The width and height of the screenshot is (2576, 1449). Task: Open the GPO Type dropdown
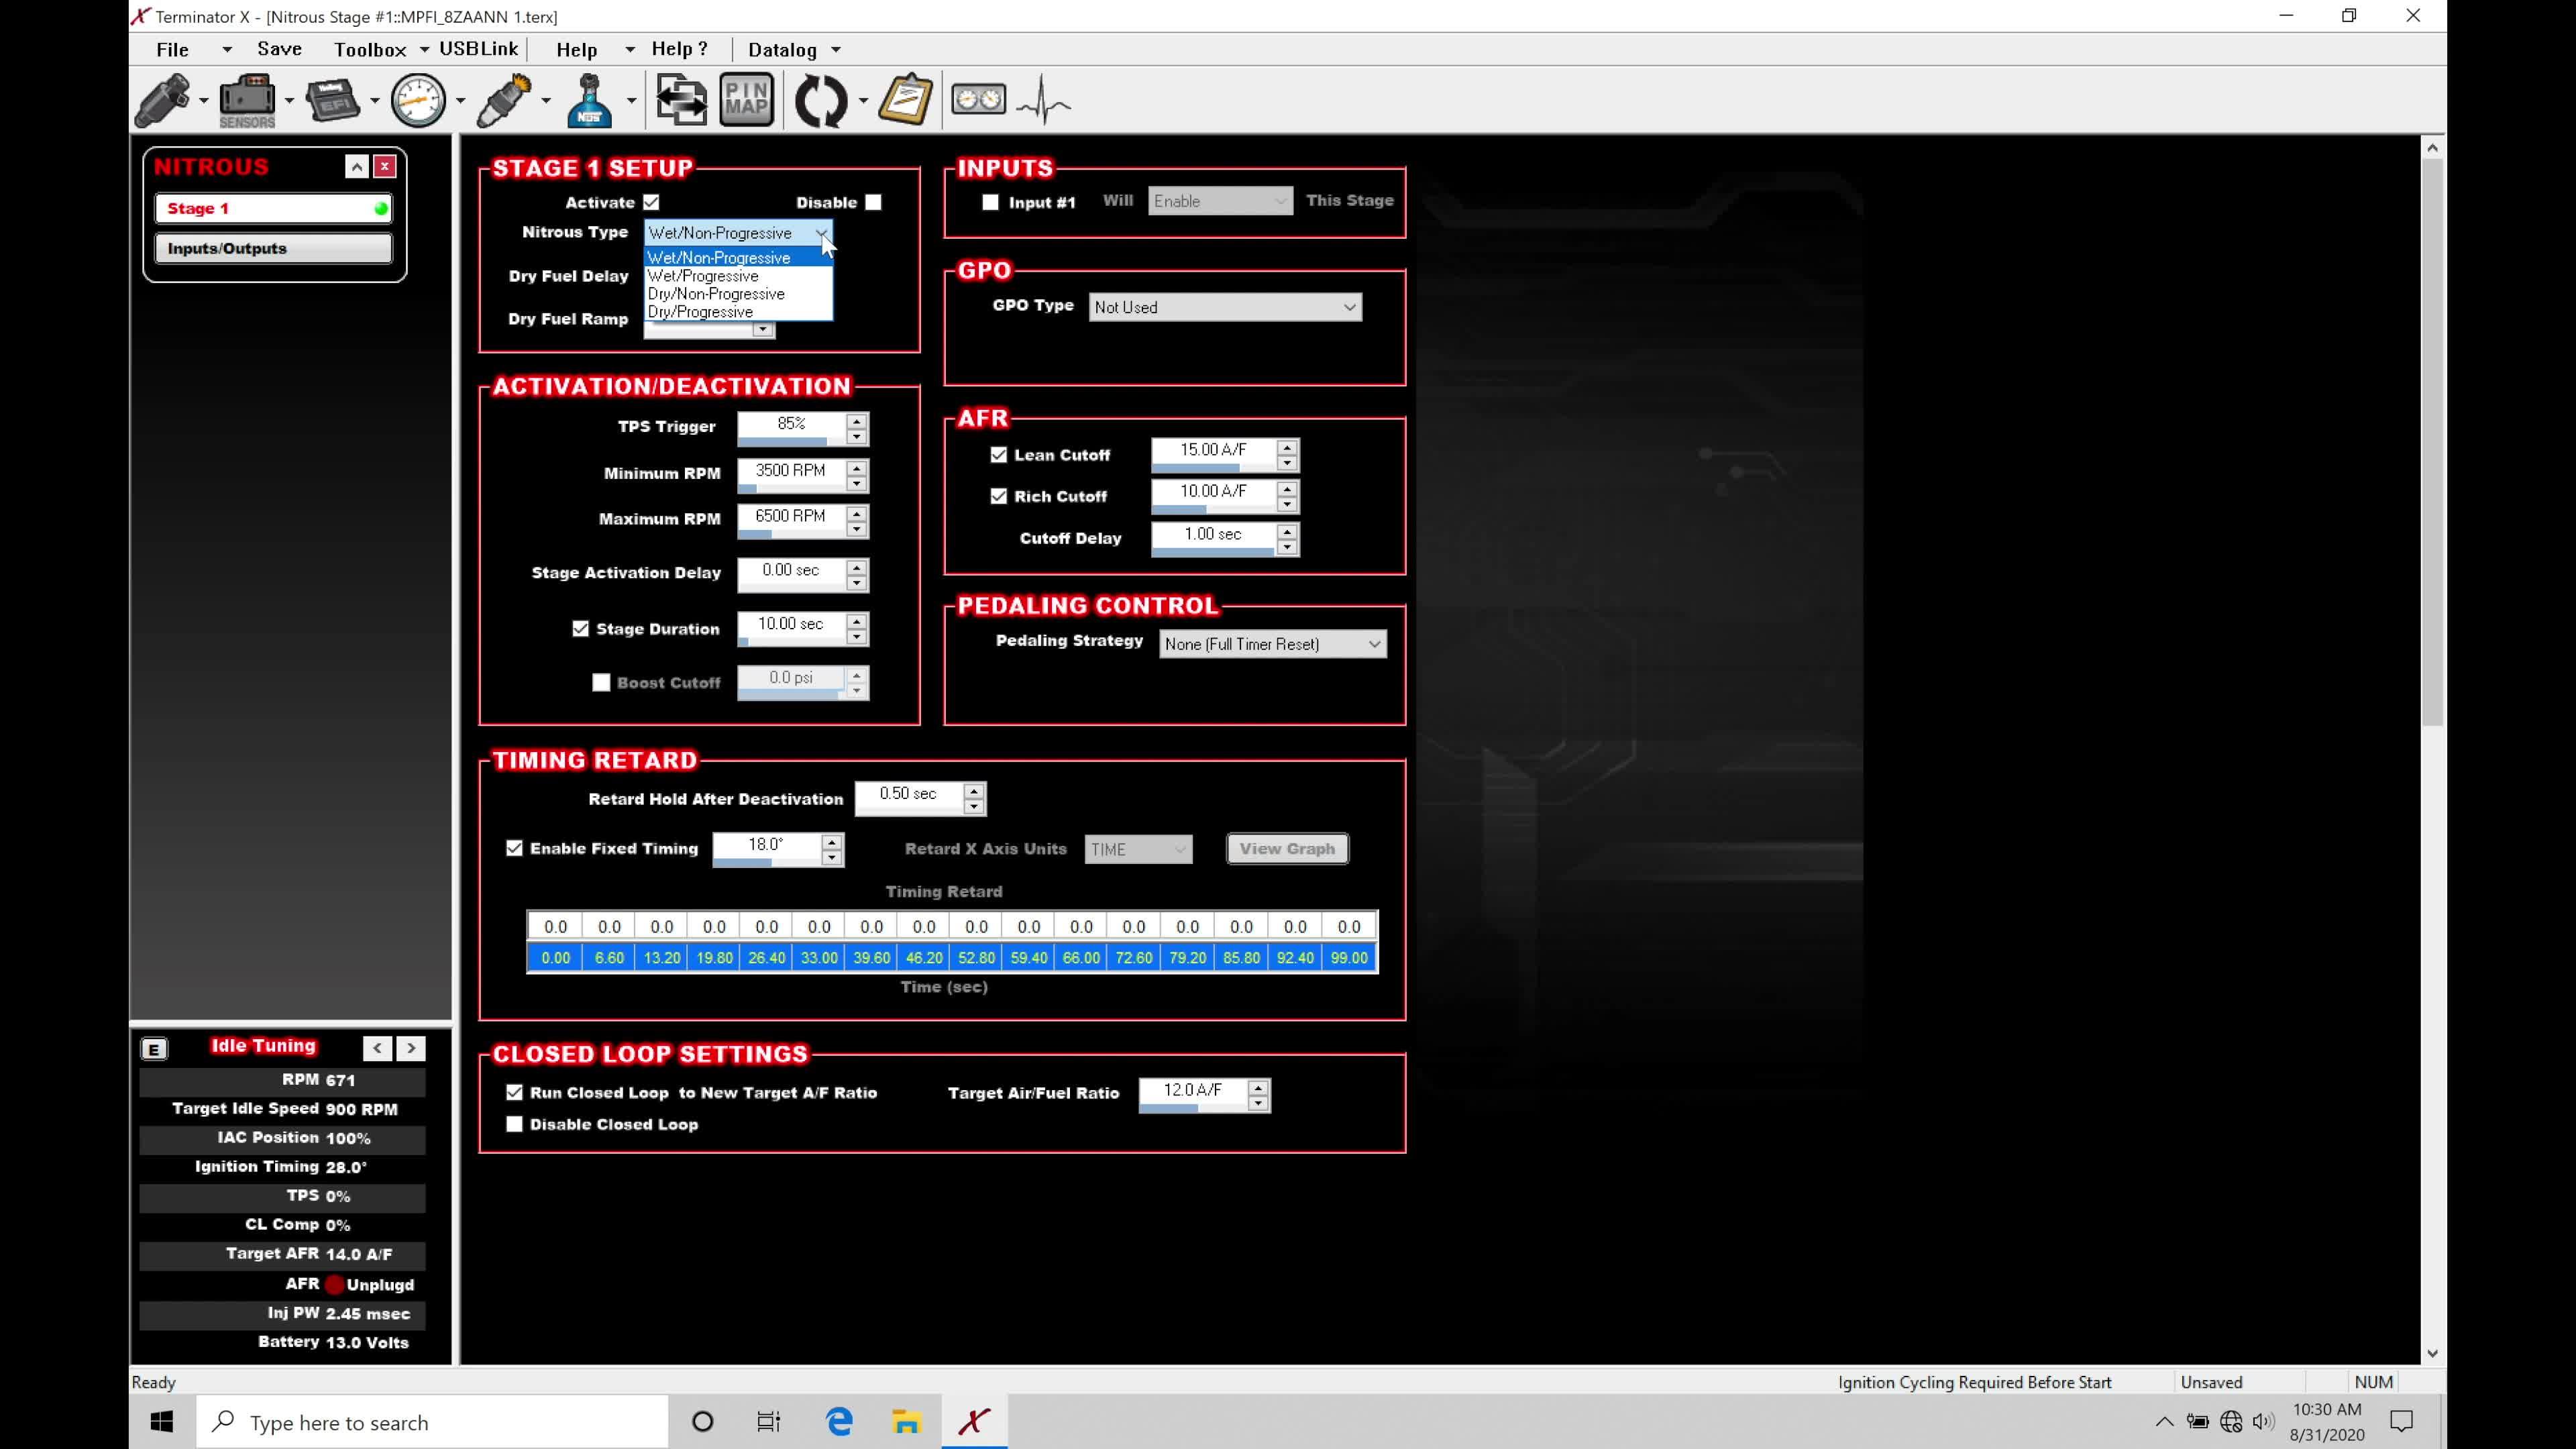1225,307
